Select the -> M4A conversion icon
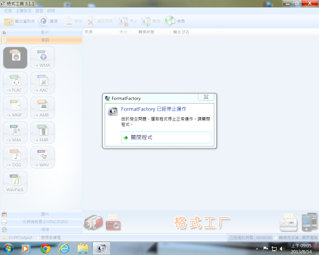This screenshot has height=255, width=319. (15, 132)
